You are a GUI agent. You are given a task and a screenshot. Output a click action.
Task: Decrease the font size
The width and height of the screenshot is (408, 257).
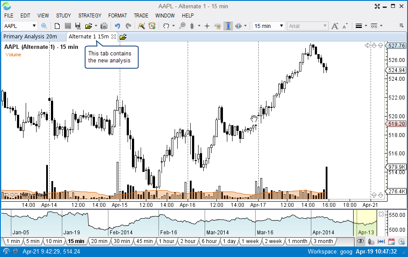point(345,26)
